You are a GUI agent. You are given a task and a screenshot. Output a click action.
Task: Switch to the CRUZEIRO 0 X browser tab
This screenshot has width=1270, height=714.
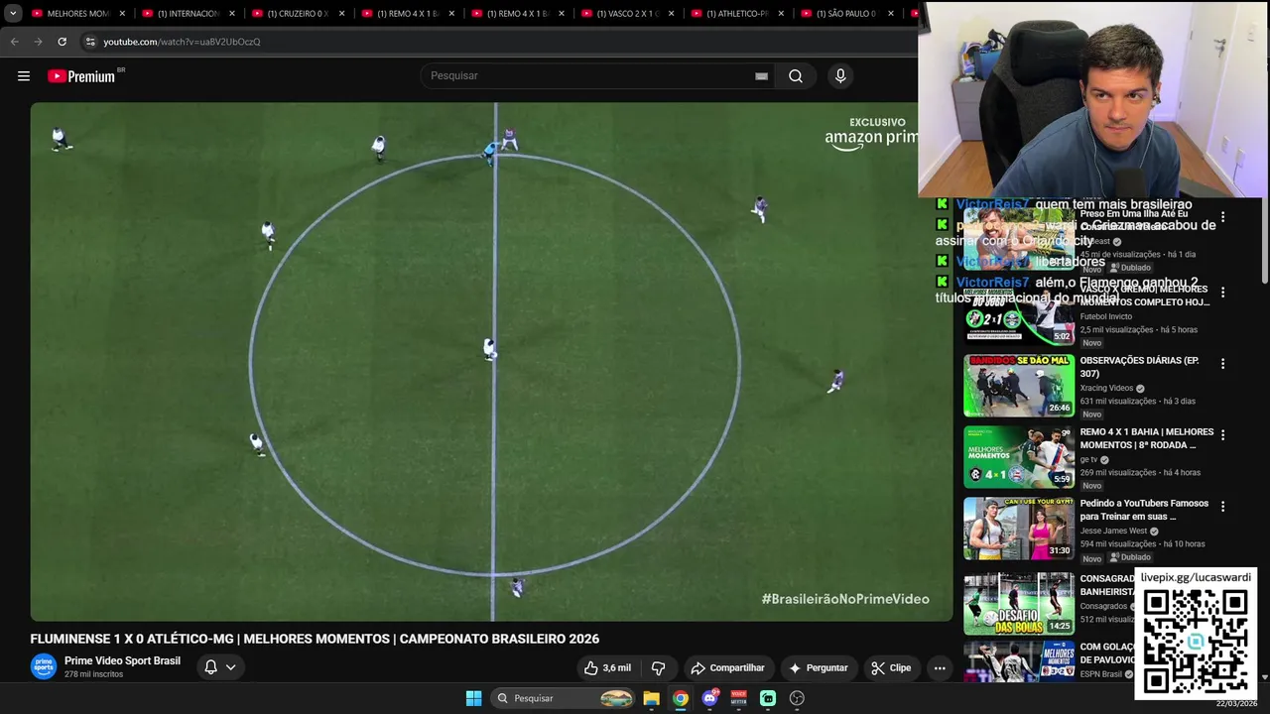[x=298, y=14]
